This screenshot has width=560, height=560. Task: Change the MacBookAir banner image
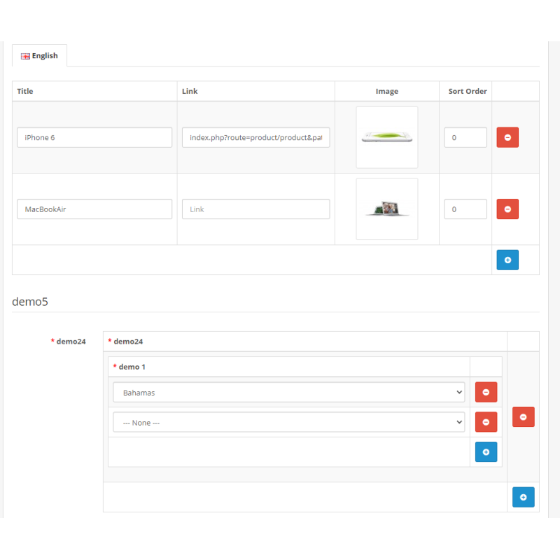(387, 209)
